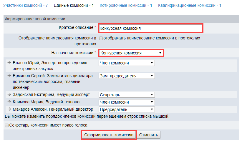Viewport: 242px width, 143px height.
Task: Select the 'Единые комиссии - 1' tab
Action: pyautogui.click(x=74, y=5)
